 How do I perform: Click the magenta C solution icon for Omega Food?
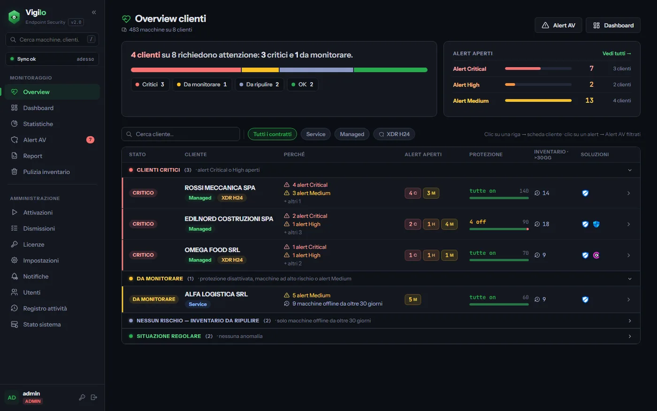coord(596,255)
